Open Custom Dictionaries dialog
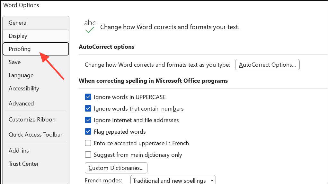Viewport: 328px width, 184px height. coord(116,168)
